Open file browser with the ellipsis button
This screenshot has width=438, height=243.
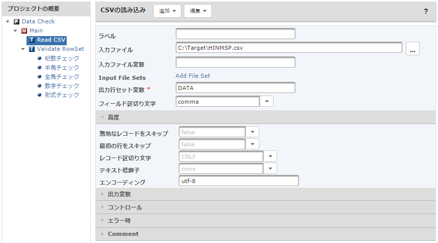[x=413, y=49]
